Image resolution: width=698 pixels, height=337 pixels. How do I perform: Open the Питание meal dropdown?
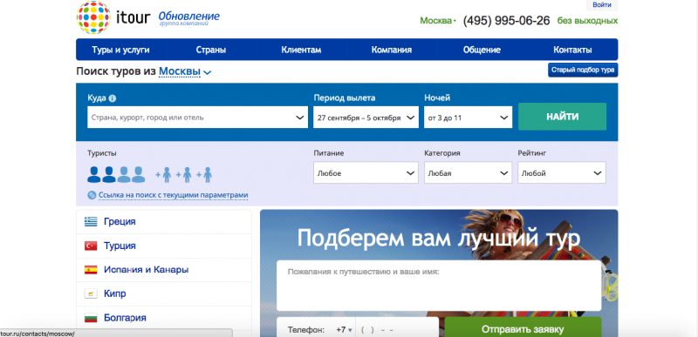coord(366,172)
